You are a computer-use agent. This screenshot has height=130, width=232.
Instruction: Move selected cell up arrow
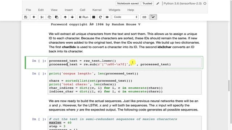[x=65, y=17]
